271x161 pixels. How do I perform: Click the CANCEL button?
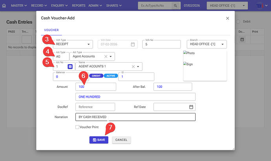pyautogui.click(x=121, y=140)
